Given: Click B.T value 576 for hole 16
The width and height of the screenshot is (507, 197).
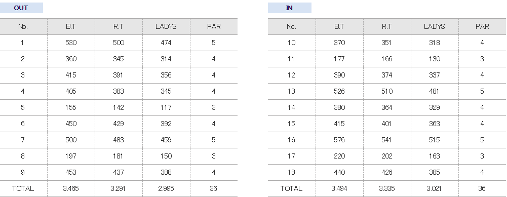Looking at the screenshot, I should click(x=339, y=140).
